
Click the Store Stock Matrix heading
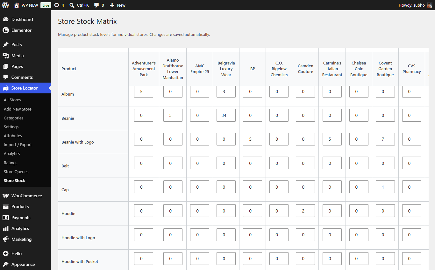click(88, 21)
